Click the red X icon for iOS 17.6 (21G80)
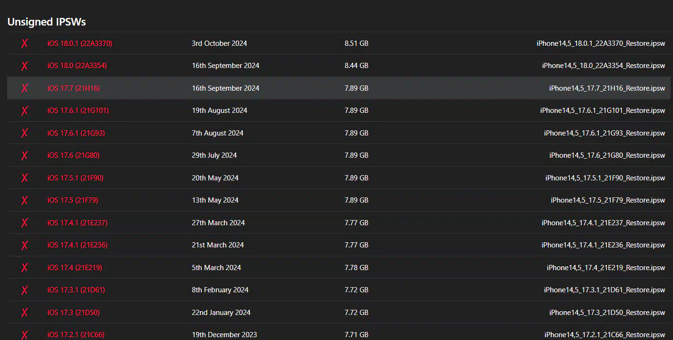The width and height of the screenshot is (673, 340). [x=25, y=155]
